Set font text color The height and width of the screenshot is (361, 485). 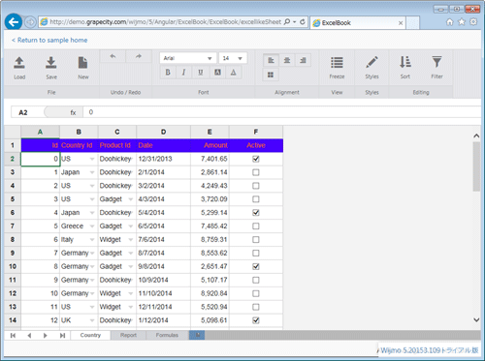[234, 73]
